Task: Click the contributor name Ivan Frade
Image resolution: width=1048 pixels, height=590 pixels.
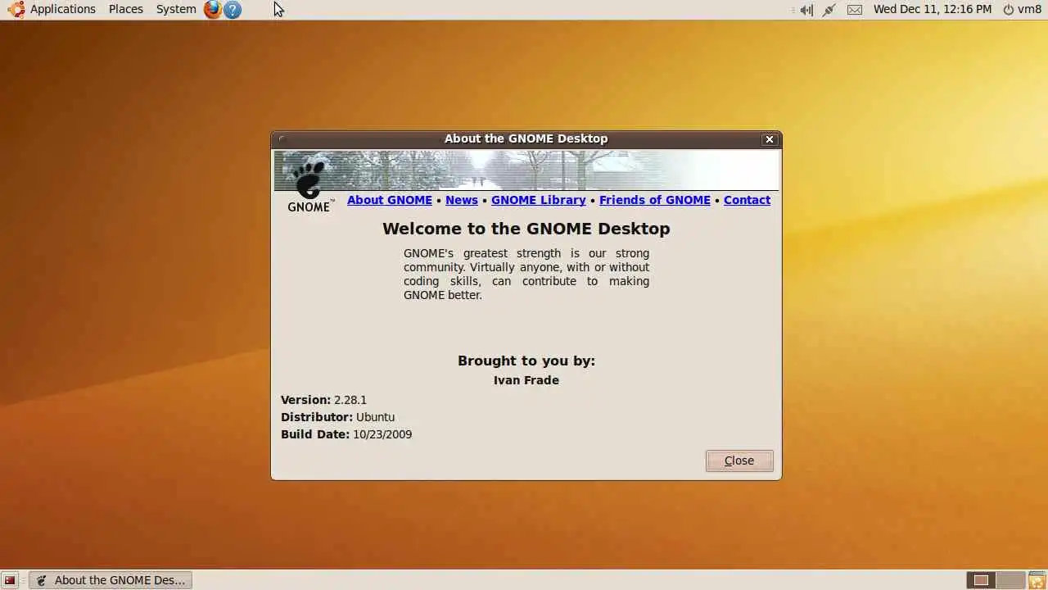Action: tap(526, 380)
